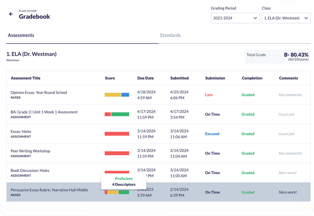Open the Class dropdown showing ELA

click(x=286, y=18)
